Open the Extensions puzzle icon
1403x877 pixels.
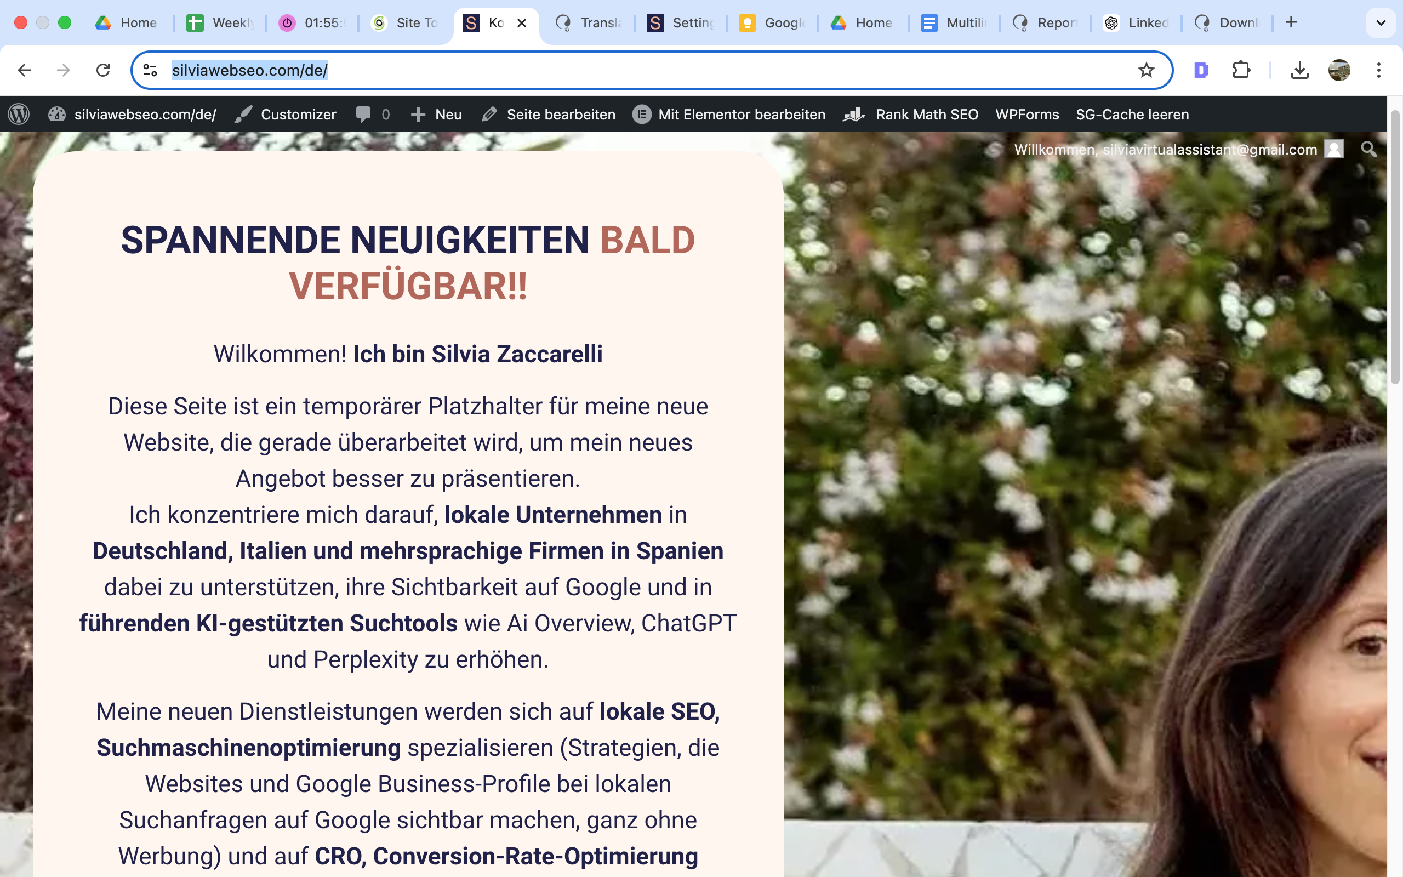tap(1241, 70)
